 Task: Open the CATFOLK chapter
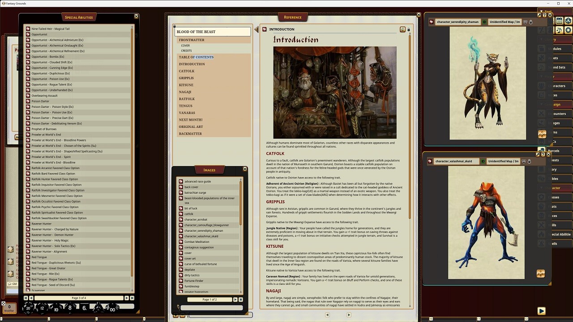(x=187, y=71)
